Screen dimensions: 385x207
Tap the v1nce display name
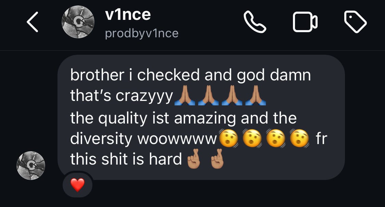(x=128, y=14)
